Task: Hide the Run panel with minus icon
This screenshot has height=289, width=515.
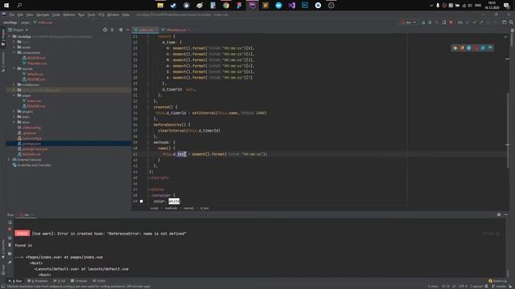Action: tap(506, 214)
